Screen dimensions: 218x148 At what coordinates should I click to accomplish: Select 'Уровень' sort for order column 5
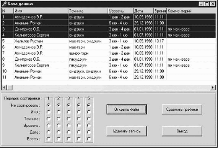coord(89,125)
